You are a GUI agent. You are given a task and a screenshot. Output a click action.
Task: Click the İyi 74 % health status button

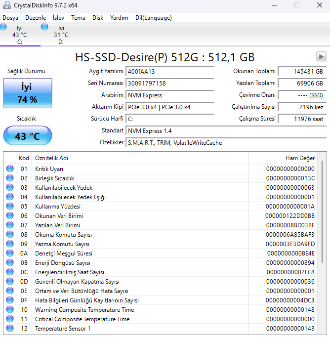(x=27, y=93)
